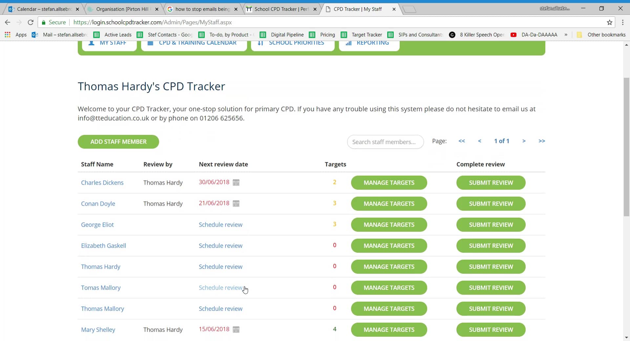Click the SCHOOL PRIORITIES sort icon
The image size is (630, 341).
point(261,43)
